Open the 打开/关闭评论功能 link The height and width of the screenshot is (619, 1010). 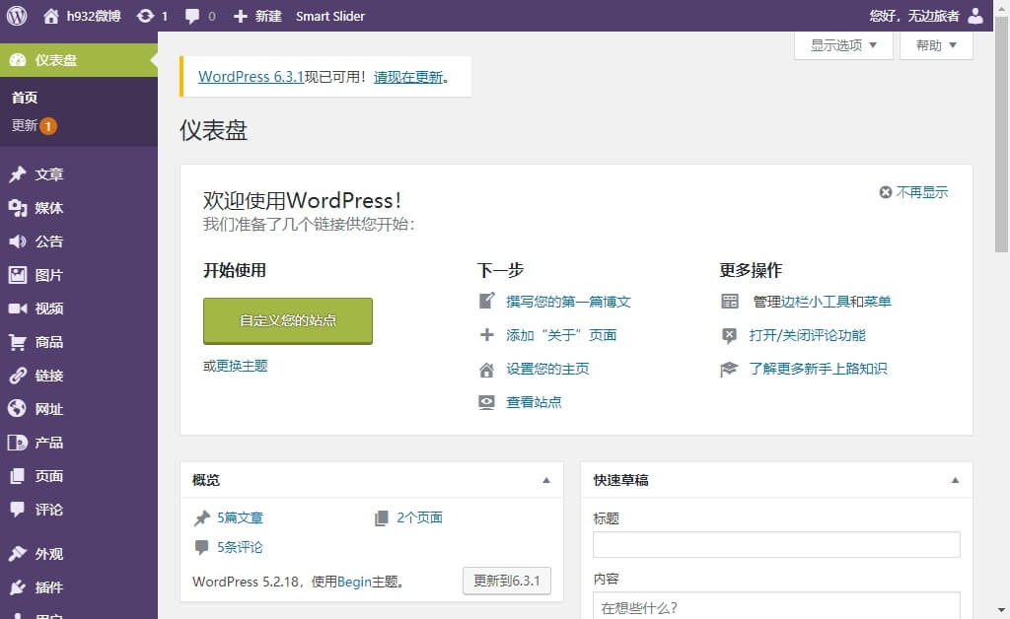click(x=807, y=335)
